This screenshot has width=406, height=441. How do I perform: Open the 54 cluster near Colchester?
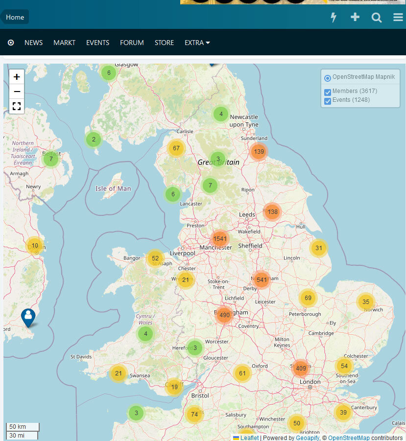(x=344, y=366)
